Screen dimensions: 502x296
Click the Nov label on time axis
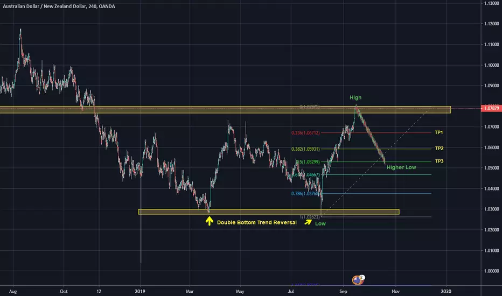tap(396, 291)
